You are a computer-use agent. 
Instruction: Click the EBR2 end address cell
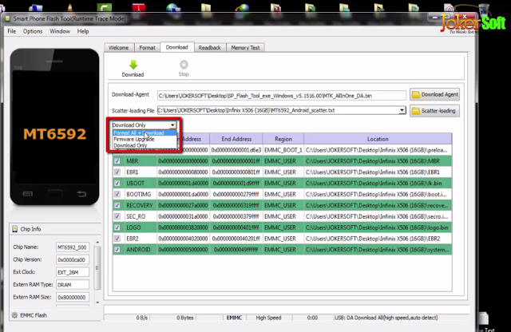point(236,239)
